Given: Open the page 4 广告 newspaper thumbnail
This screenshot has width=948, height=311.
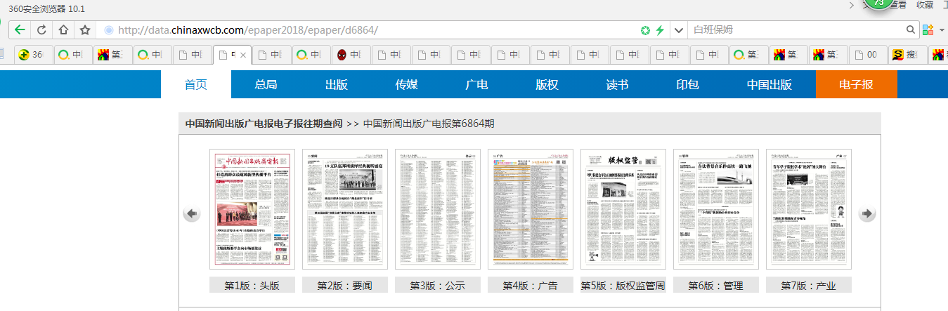Looking at the screenshot, I should 531,209.
